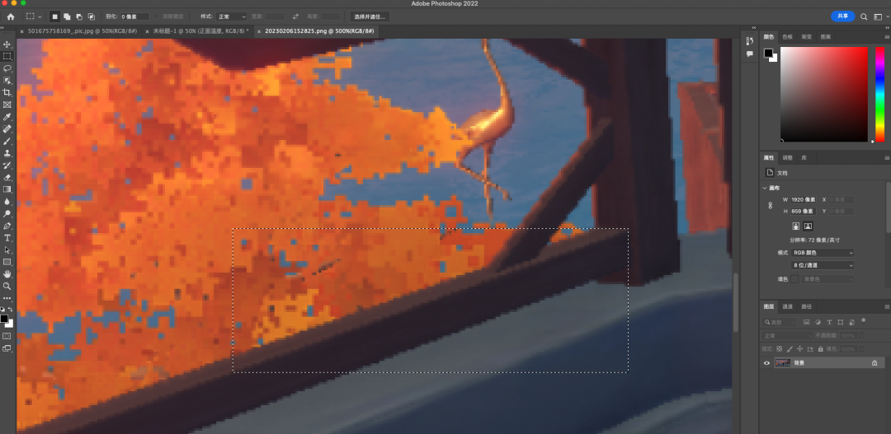Image resolution: width=891 pixels, height=434 pixels.
Task: Select the Zoom tool
Action: (x=7, y=287)
